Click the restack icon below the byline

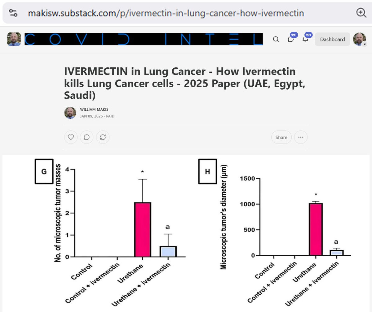point(103,137)
